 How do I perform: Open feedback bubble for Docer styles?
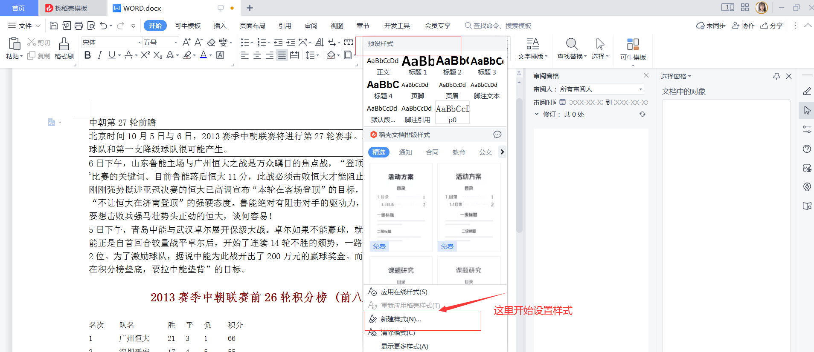point(497,135)
